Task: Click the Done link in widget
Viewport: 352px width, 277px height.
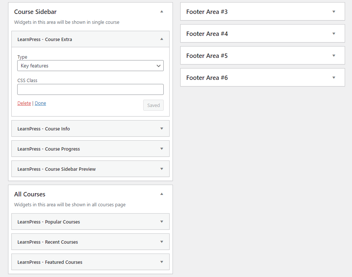Action: pyautogui.click(x=40, y=103)
